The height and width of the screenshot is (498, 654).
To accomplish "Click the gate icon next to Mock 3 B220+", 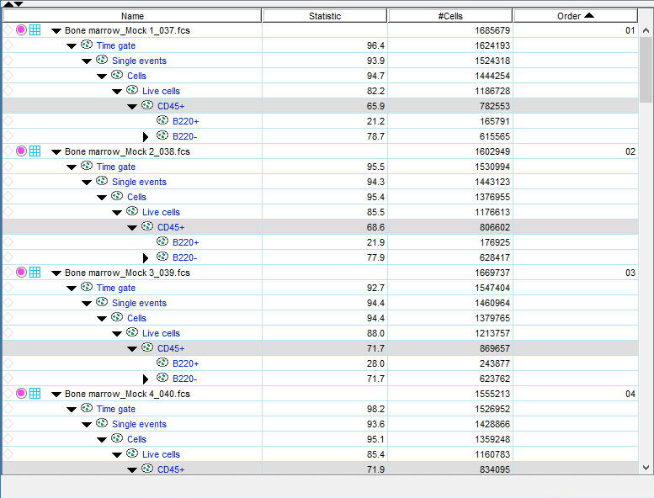I will point(162,363).
